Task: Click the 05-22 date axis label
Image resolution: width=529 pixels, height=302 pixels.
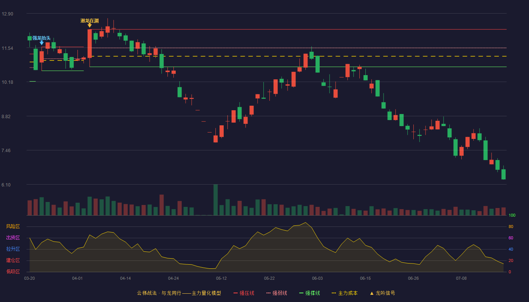Action: (269, 278)
